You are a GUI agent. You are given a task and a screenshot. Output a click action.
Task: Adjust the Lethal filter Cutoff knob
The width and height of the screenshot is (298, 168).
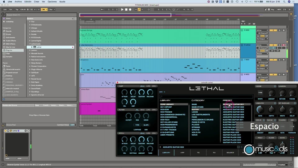click(x=129, y=116)
